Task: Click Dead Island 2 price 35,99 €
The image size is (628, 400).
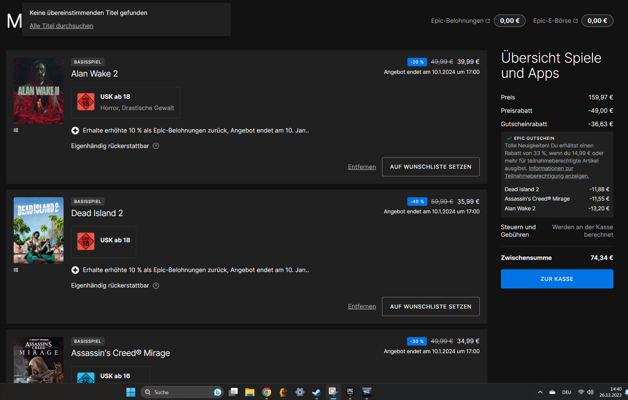Action: point(468,201)
